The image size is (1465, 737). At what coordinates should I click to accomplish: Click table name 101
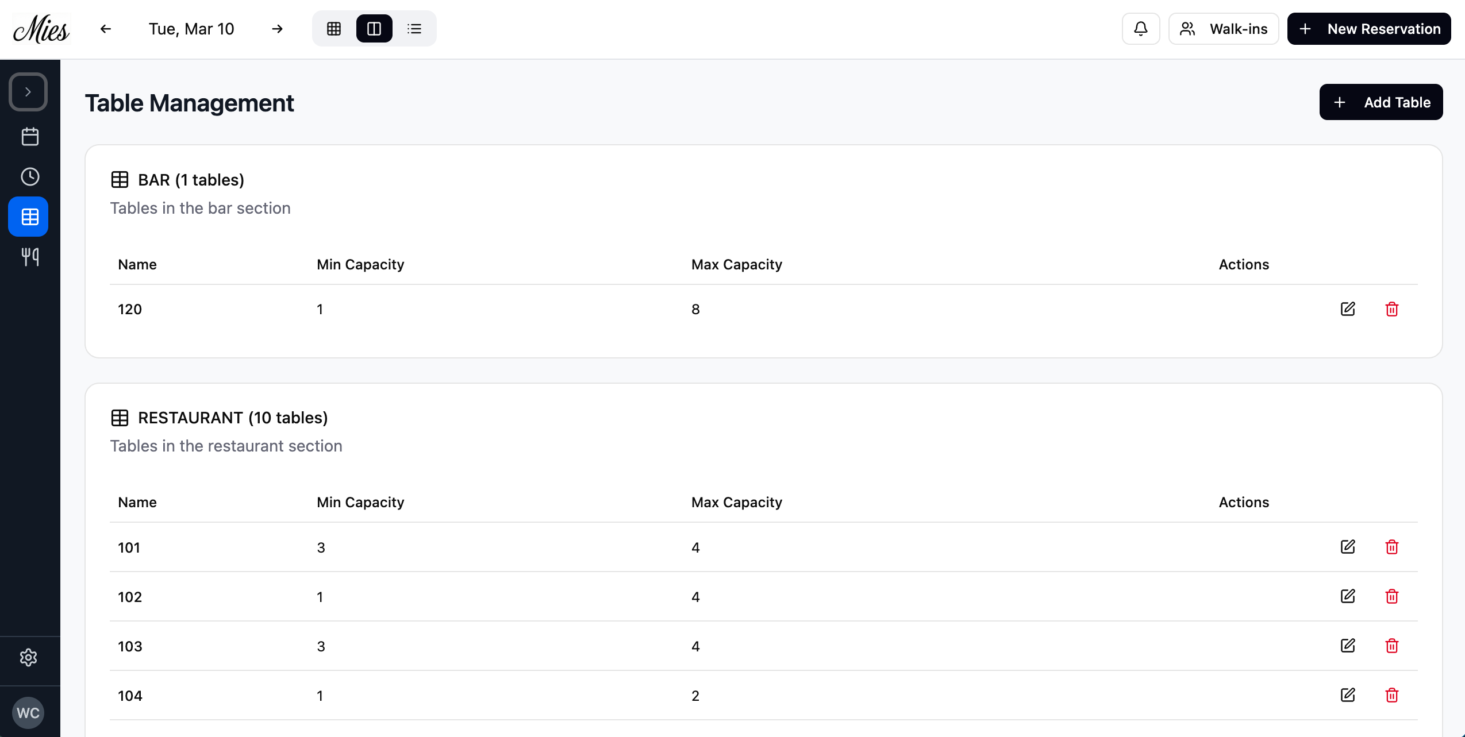coord(129,547)
